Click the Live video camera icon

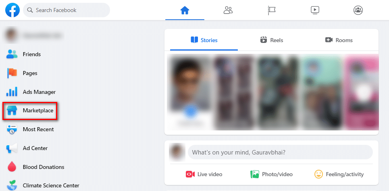190,174
